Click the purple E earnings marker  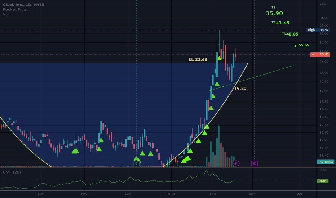pyautogui.click(x=254, y=163)
